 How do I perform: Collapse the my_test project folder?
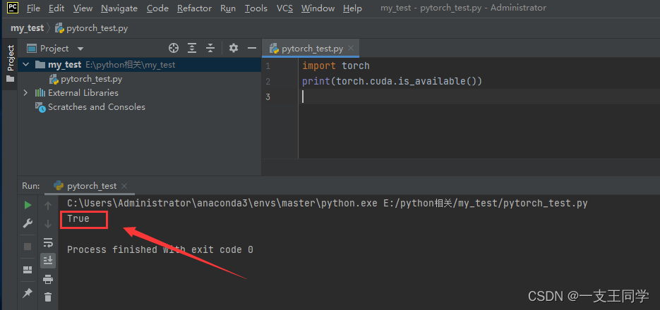click(x=26, y=65)
